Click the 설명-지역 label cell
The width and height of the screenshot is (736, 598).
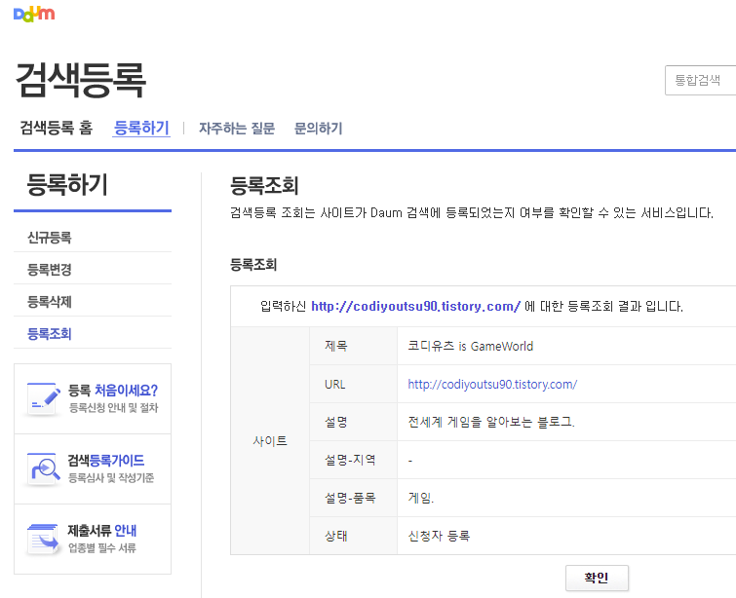click(354, 460)
